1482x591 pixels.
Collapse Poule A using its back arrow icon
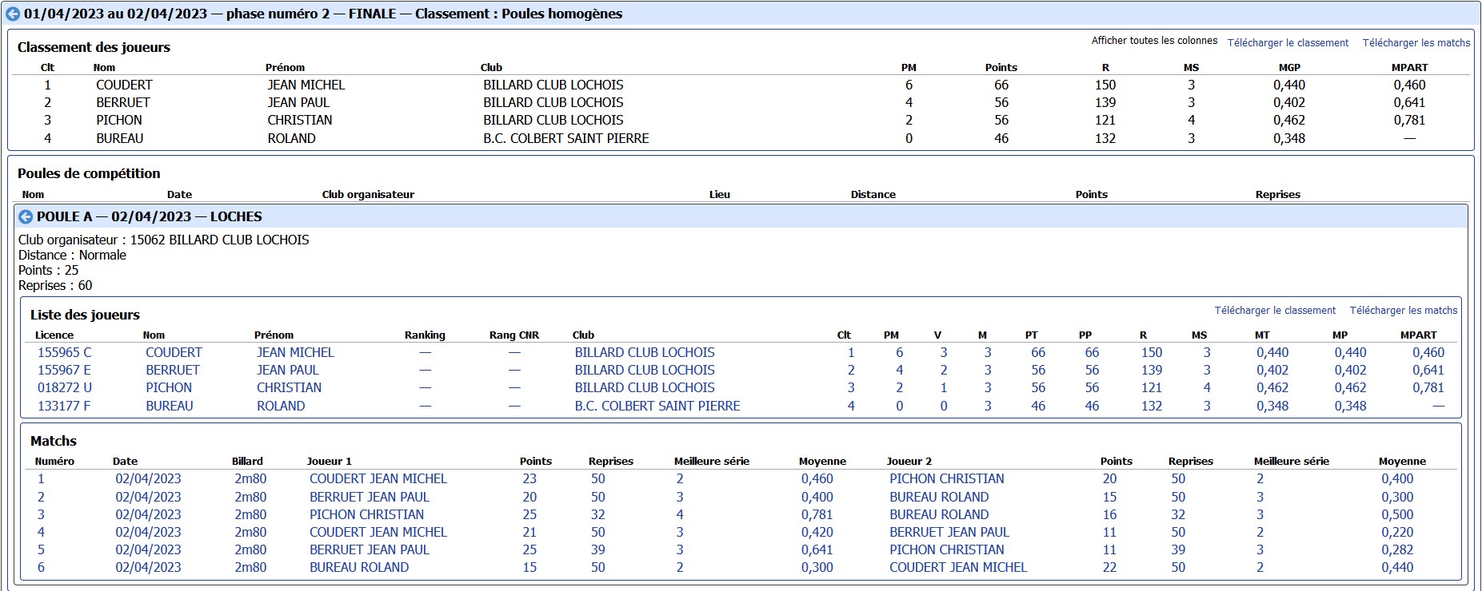pos(26,216)
